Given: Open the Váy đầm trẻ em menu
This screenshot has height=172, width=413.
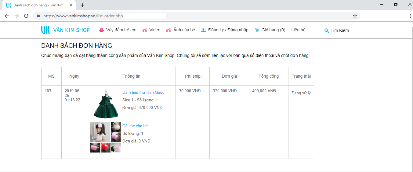Looking at the screenshot, I should 121,30.
